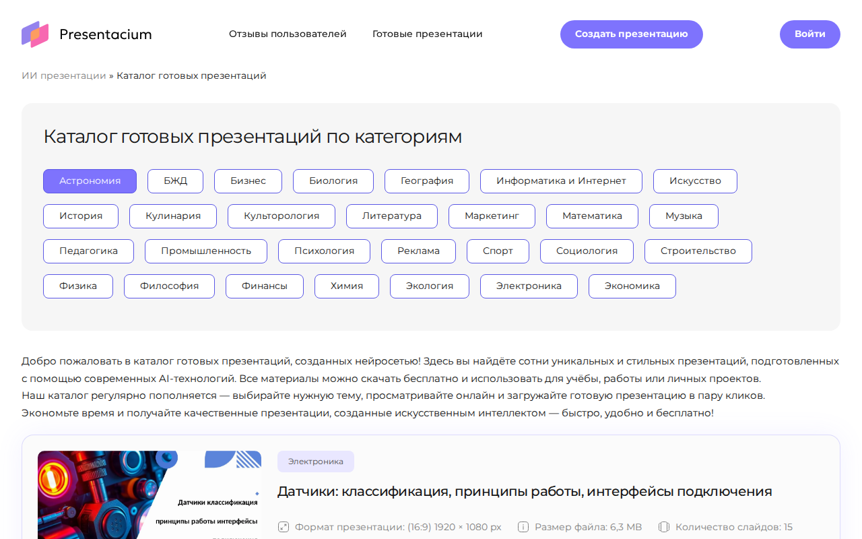Click the file size info icon
This screenshot has width=862, height=539.
[523, 527]
